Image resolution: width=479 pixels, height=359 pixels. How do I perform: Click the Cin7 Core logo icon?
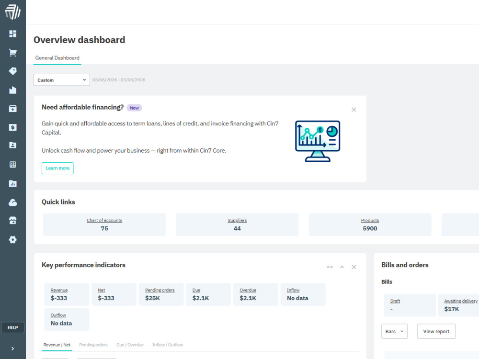[12, 12]
